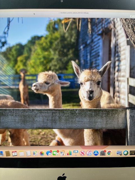Viewport: 135px width, 180px height.
Task: Open the Calendar app showing 7
Action: point(14,154)
